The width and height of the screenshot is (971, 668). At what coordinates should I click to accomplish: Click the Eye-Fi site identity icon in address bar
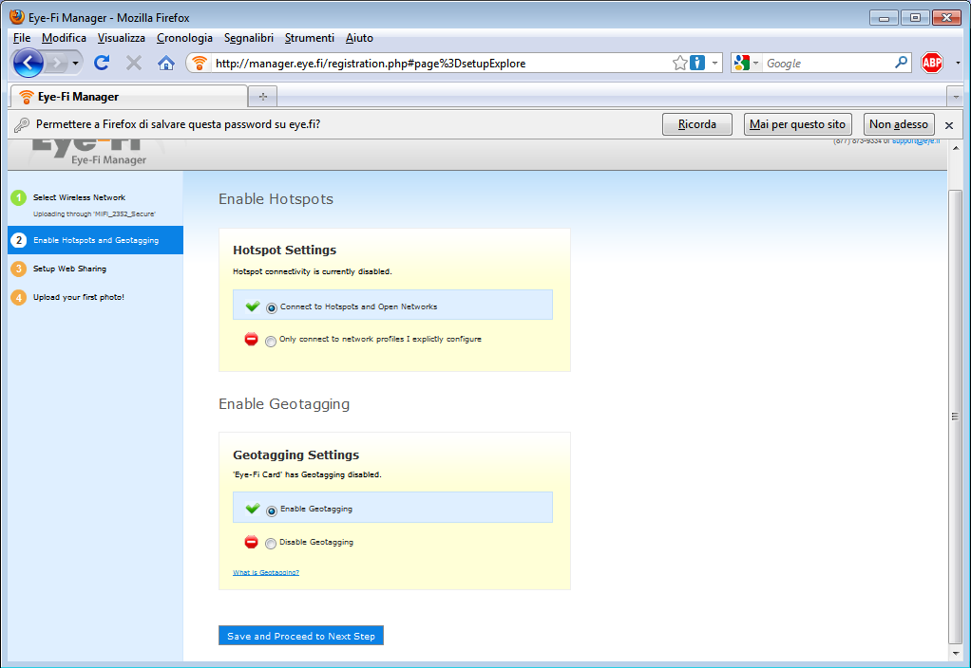pyautogui.click(x=199, y=63)
